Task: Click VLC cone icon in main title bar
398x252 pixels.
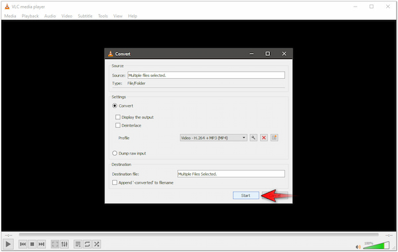Action: (x=7, y=7)
